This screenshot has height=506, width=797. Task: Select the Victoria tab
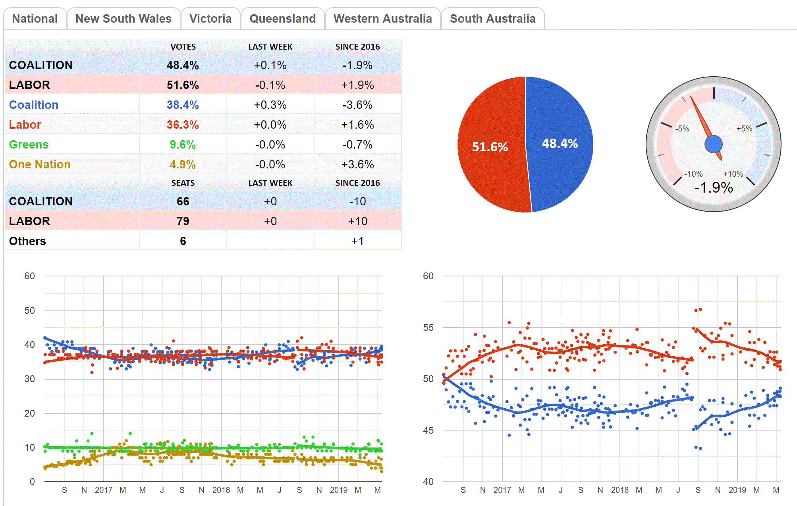click(210, 19)
